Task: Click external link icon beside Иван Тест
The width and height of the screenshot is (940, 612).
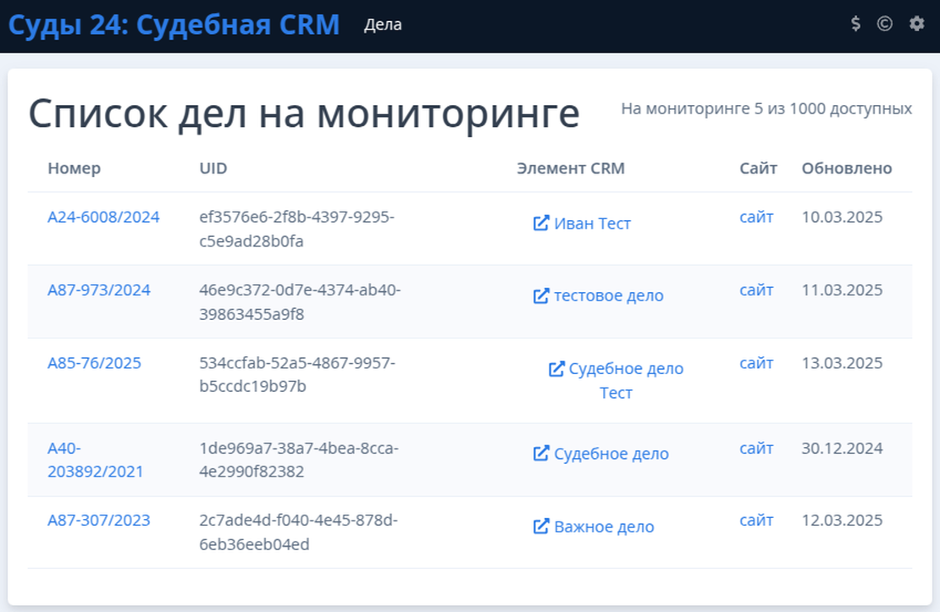Action: coord(541,223)
